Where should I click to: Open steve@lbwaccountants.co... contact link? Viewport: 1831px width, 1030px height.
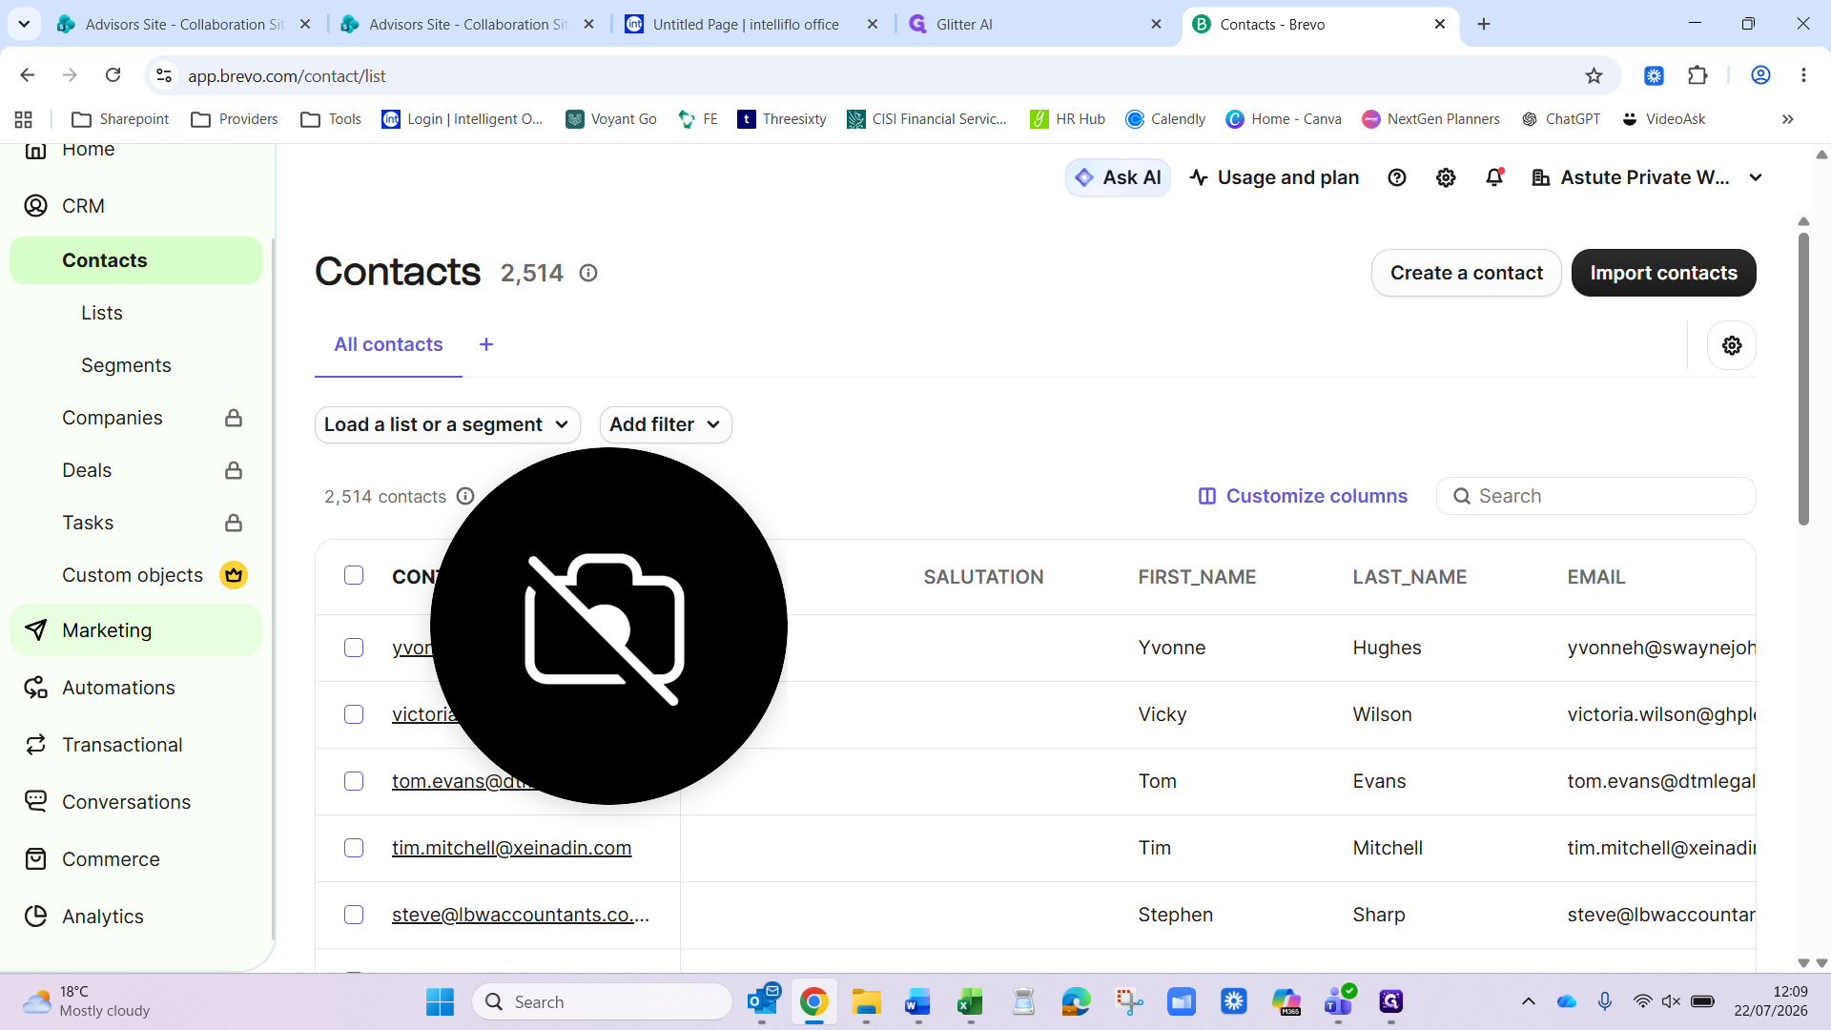coord(521,915)
